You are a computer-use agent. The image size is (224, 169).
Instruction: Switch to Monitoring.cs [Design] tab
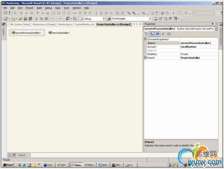44,24
